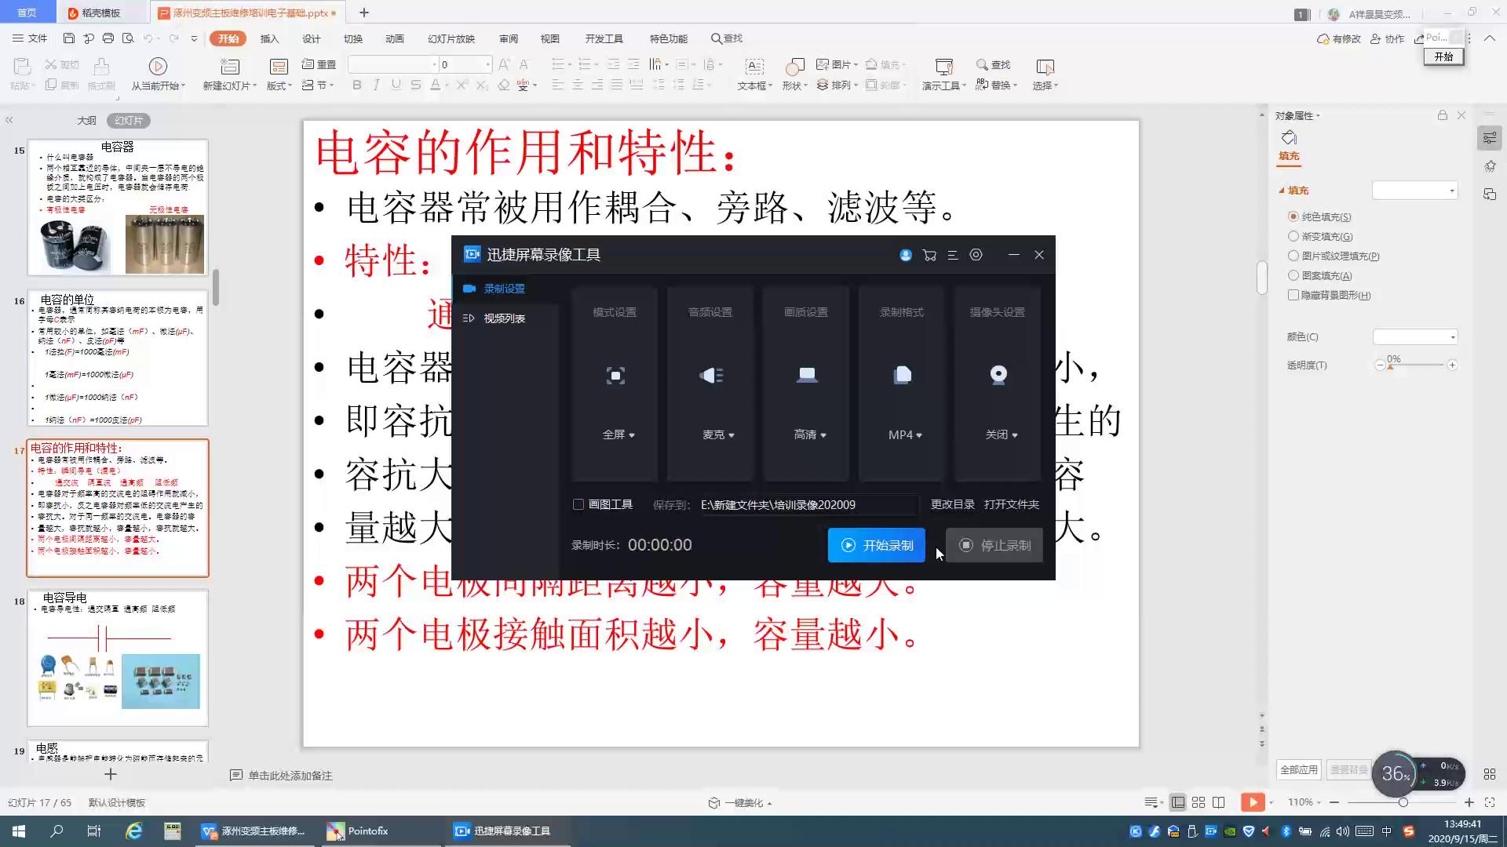The image size is (1507, 847).
Task: Open the fullscreen mode dropdown
Action: click(618, 434)
